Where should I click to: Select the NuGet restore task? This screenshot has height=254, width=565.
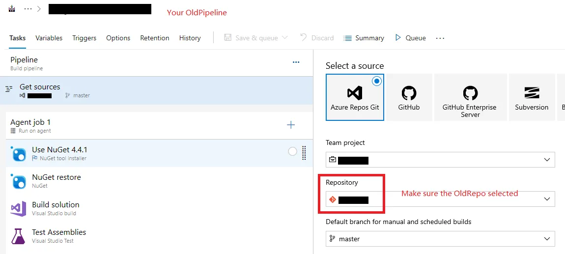pyautogui.click(x=159, y=181)
